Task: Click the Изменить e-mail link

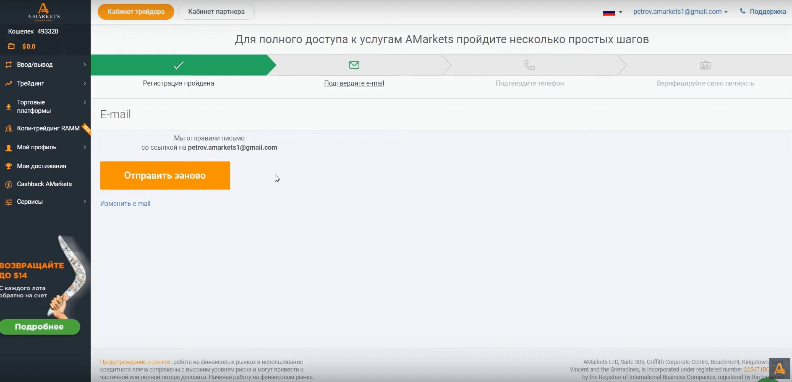Action: pyautogui.click(x=125, y=203)
